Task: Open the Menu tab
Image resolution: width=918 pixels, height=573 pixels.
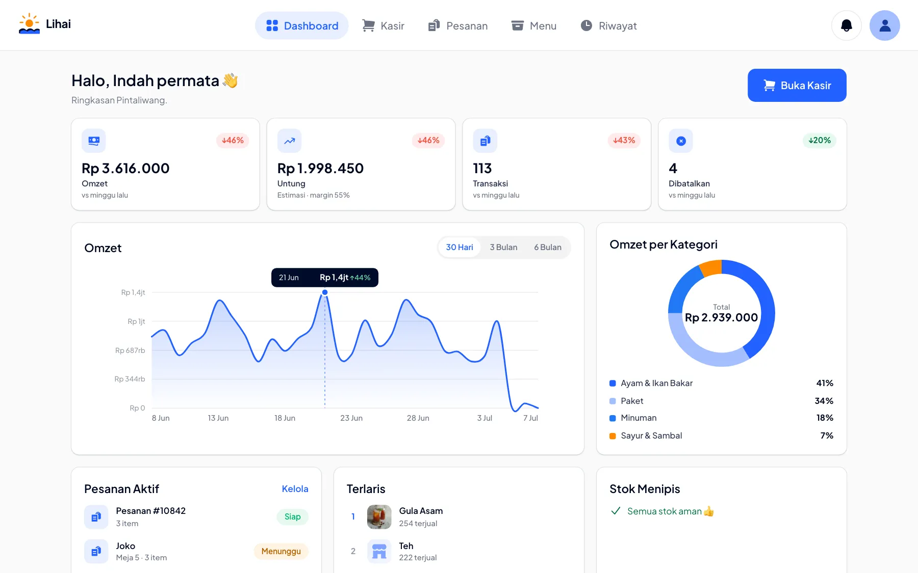Action: click(x=534, y=25)
